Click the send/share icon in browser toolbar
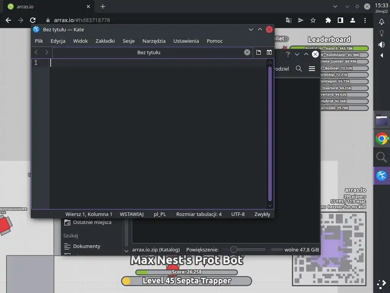 coord(301,20)
